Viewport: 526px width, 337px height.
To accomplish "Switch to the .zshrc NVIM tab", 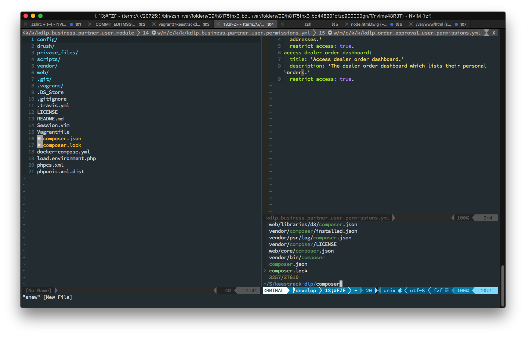I will click(52, 24).
